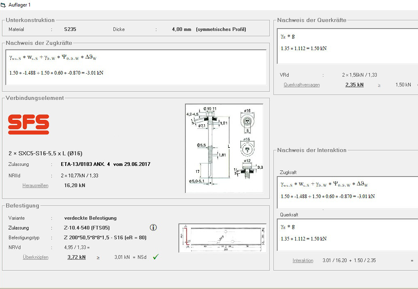Select the NRIId value 2 × 10,77kN / 1,33
Image resolution: width=418 pixels, height=289 pixels.
(x=80, y=176)
